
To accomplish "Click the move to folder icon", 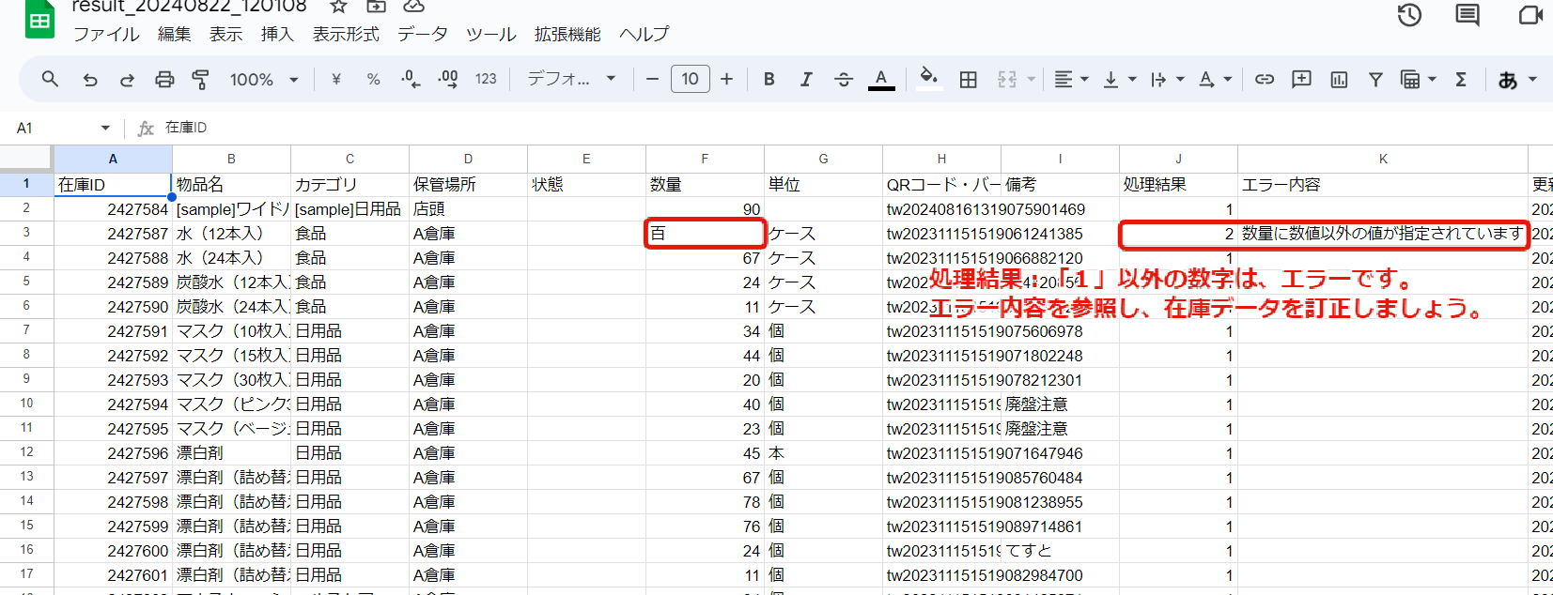I will 376,6.
